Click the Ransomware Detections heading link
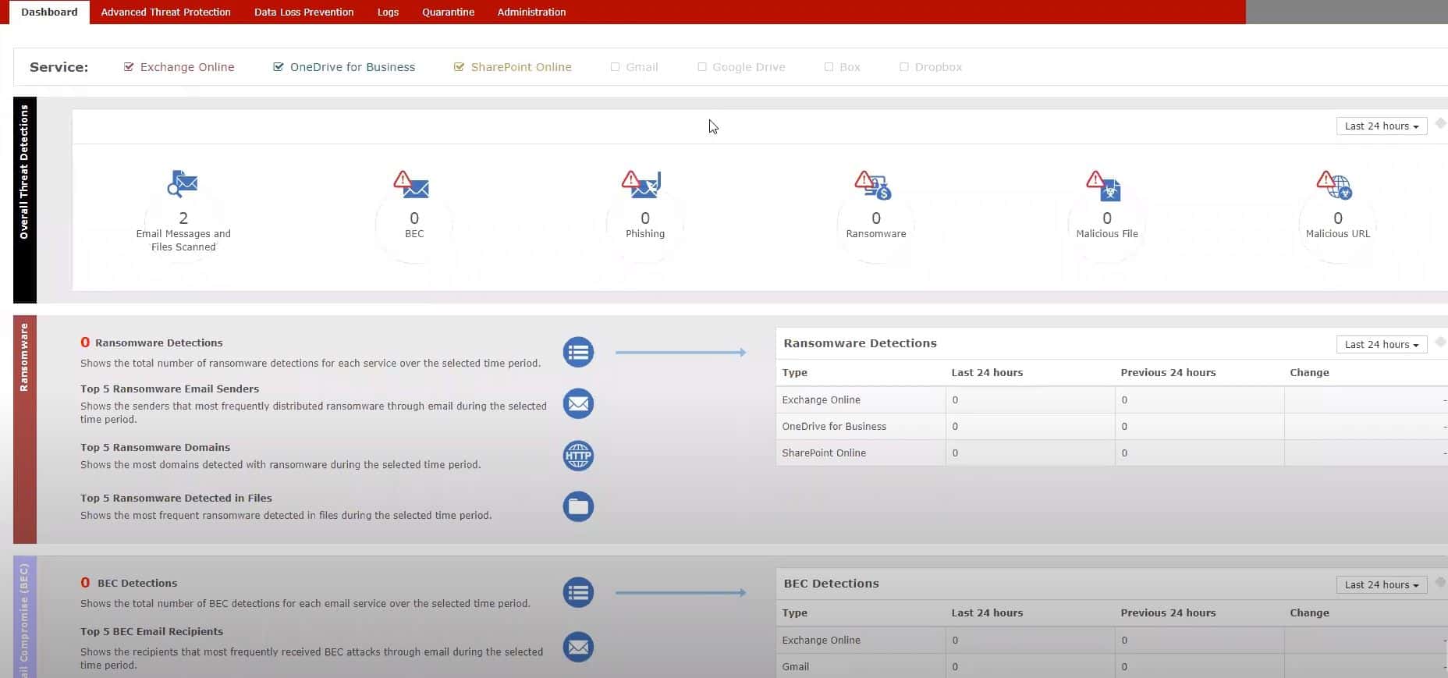This screenshot has height=678, width=1448. 158,343
